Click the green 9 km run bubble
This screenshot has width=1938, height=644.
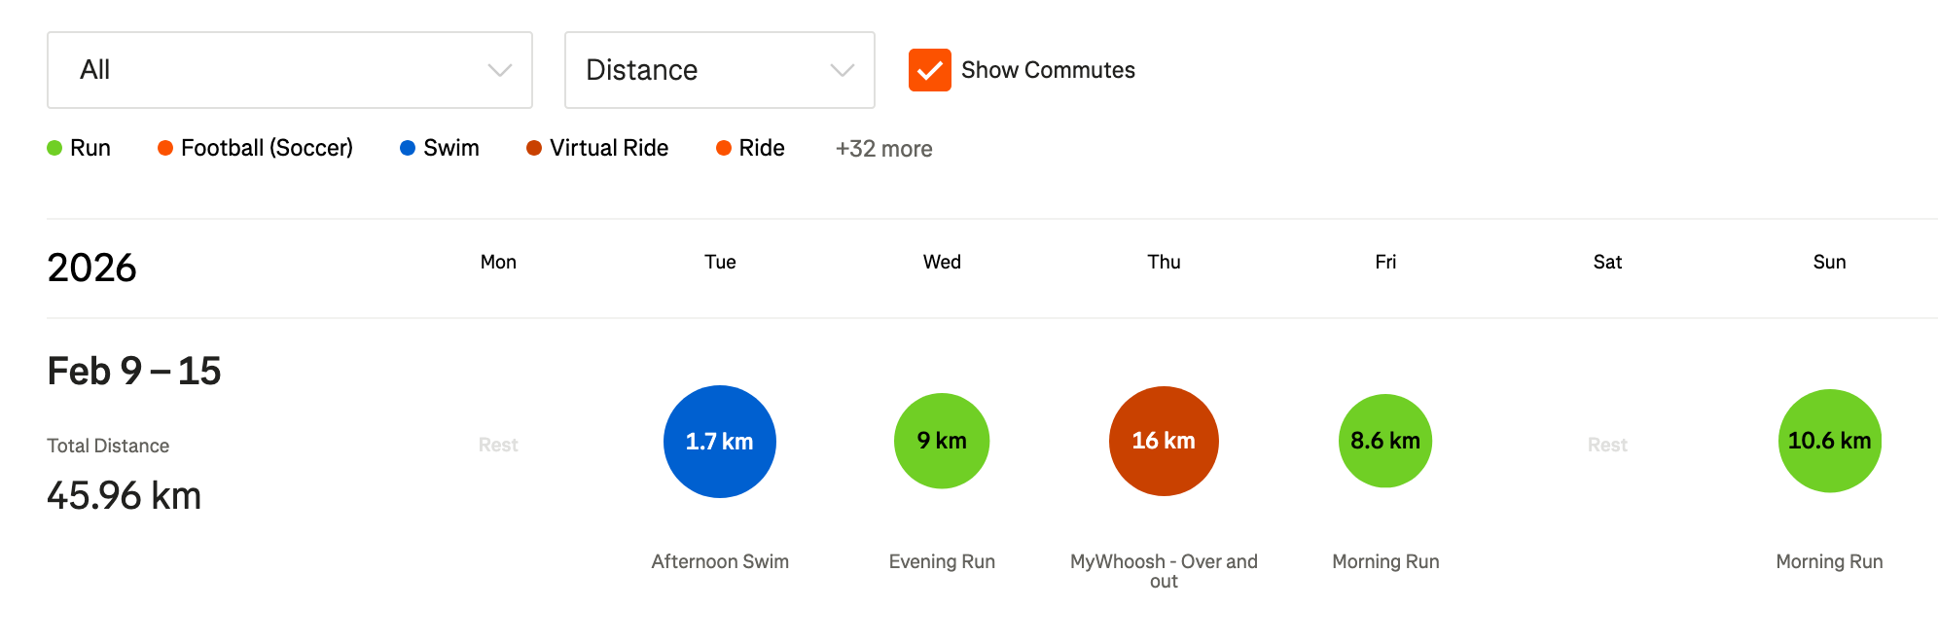[942, 441]
